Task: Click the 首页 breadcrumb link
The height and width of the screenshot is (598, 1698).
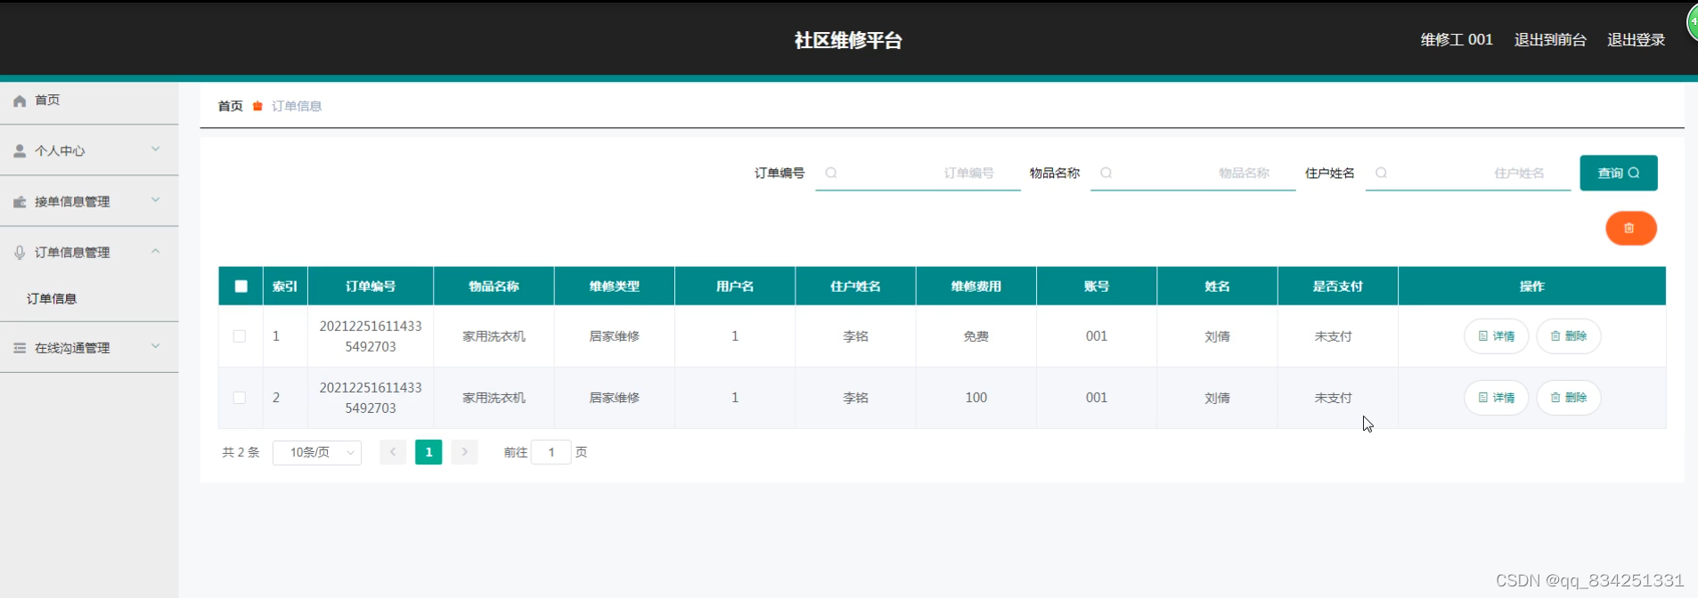Action: pyautogui.click(x=231, y=106)
